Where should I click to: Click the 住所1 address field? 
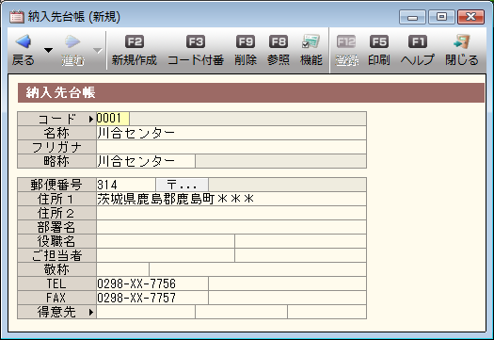point(231,199)
